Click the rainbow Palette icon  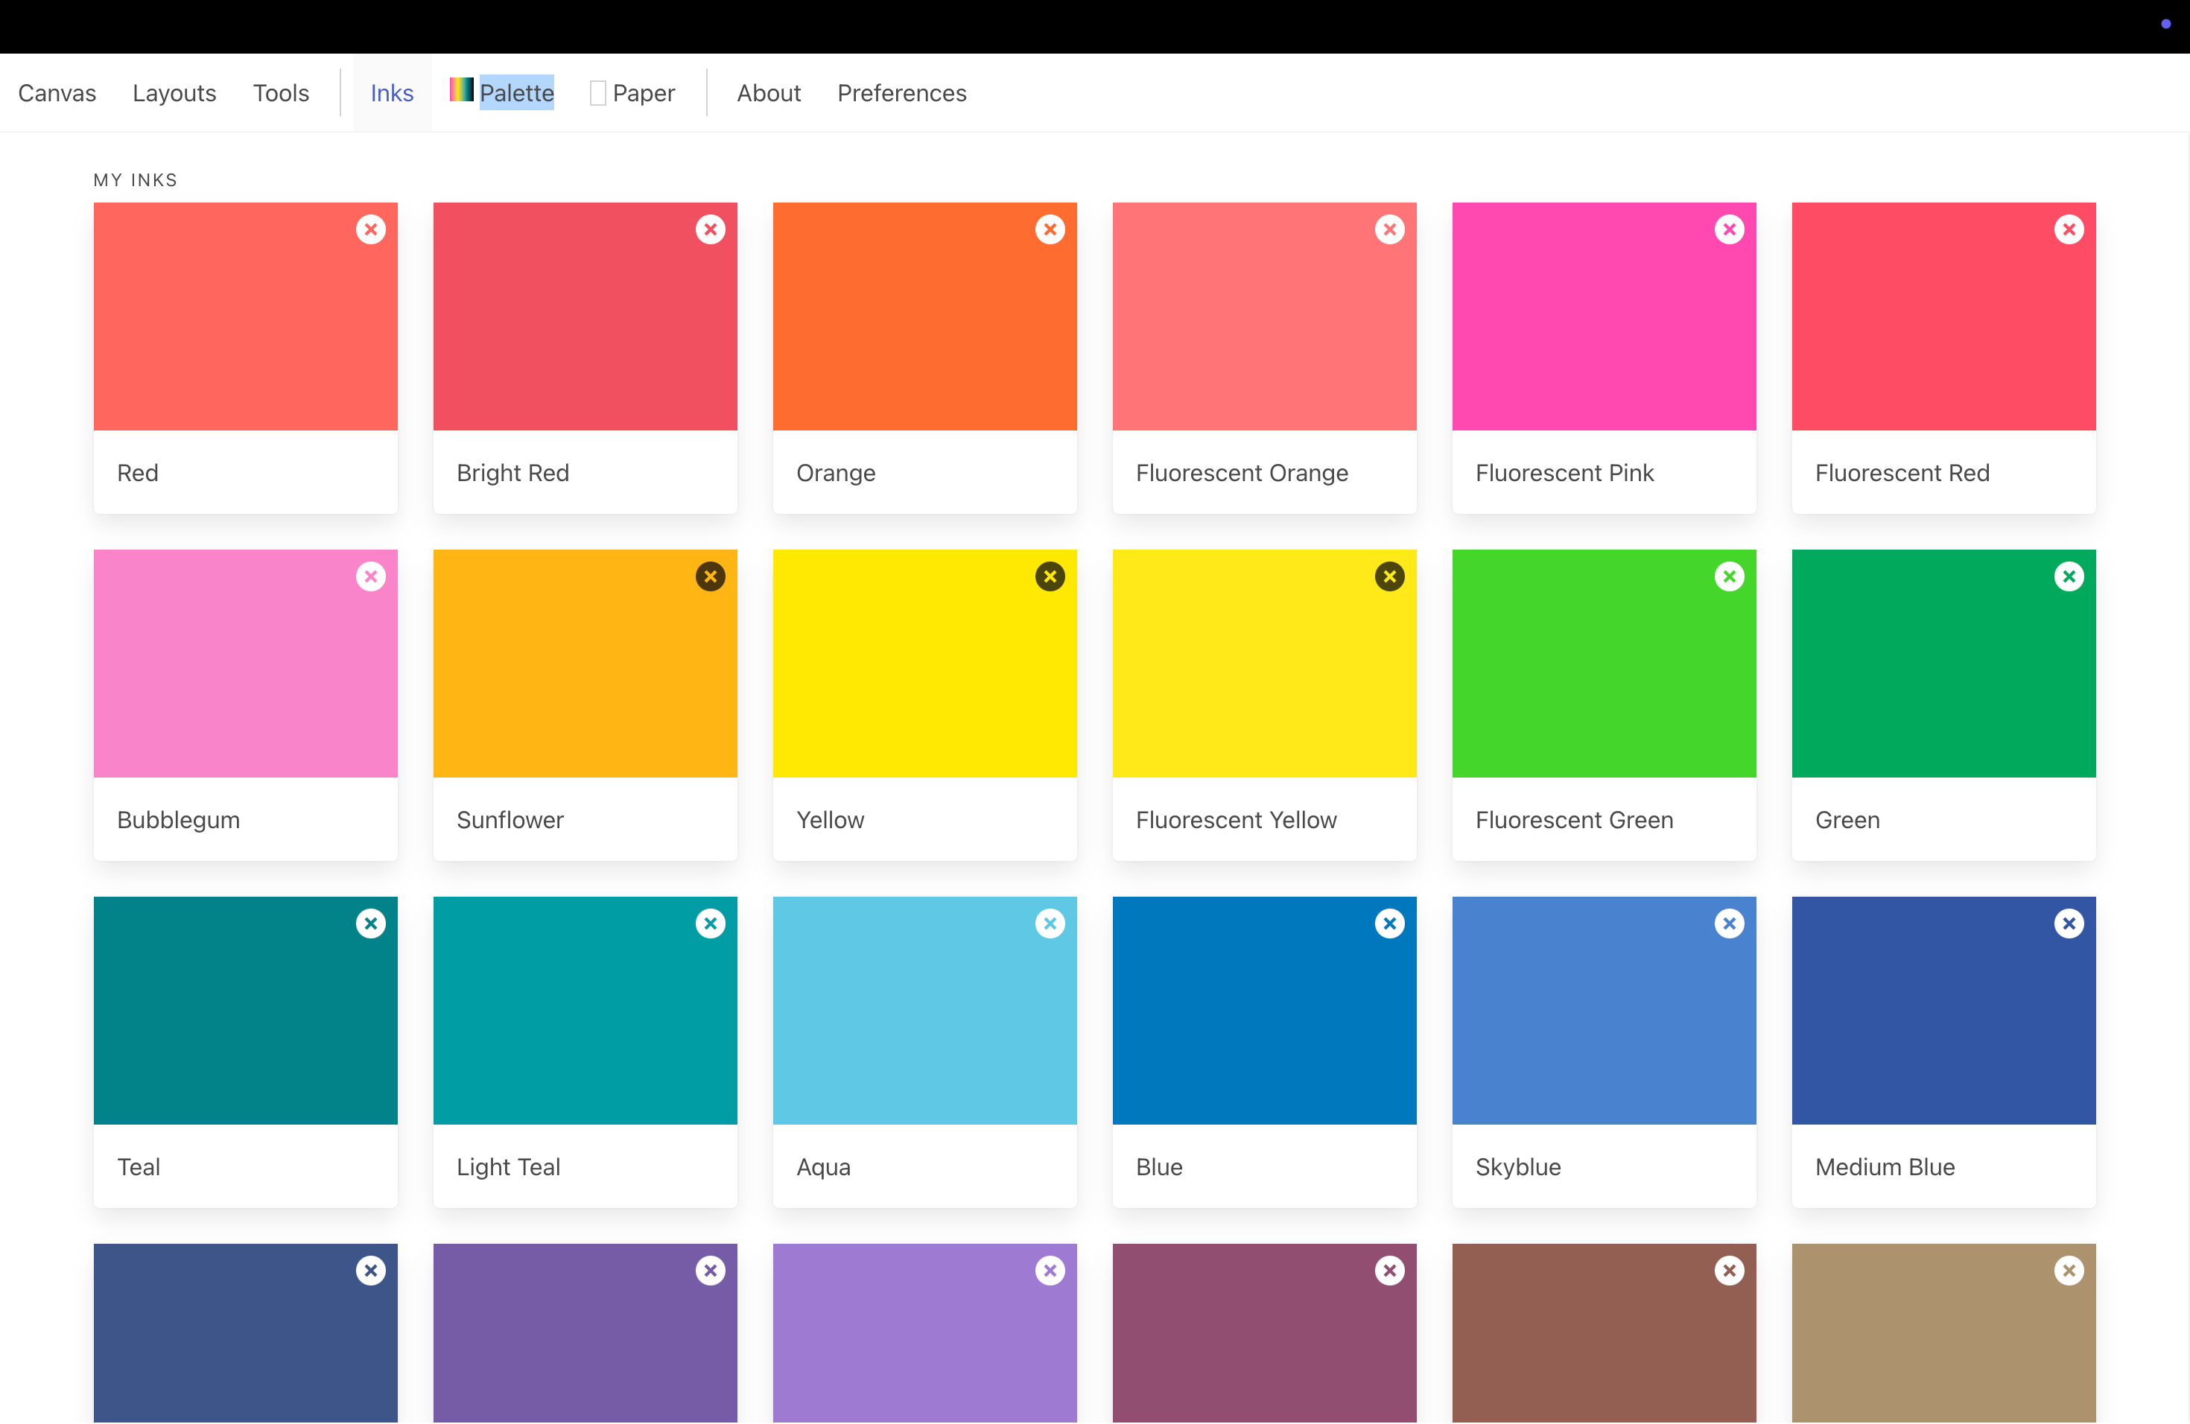pos(461,90)
